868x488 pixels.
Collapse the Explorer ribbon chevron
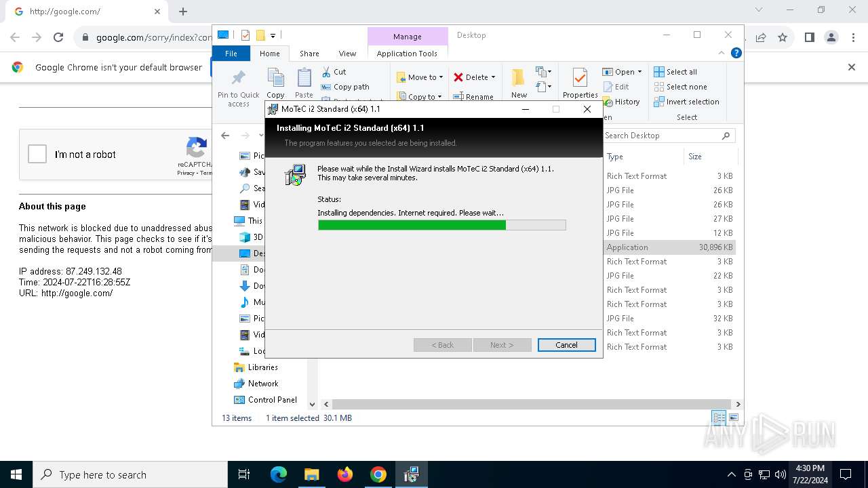point(722,53)
